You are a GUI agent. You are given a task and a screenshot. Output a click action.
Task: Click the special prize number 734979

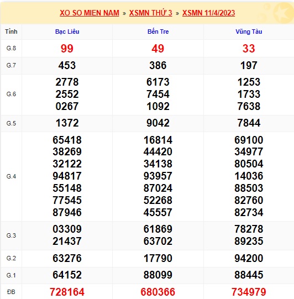tap(249, 292)
